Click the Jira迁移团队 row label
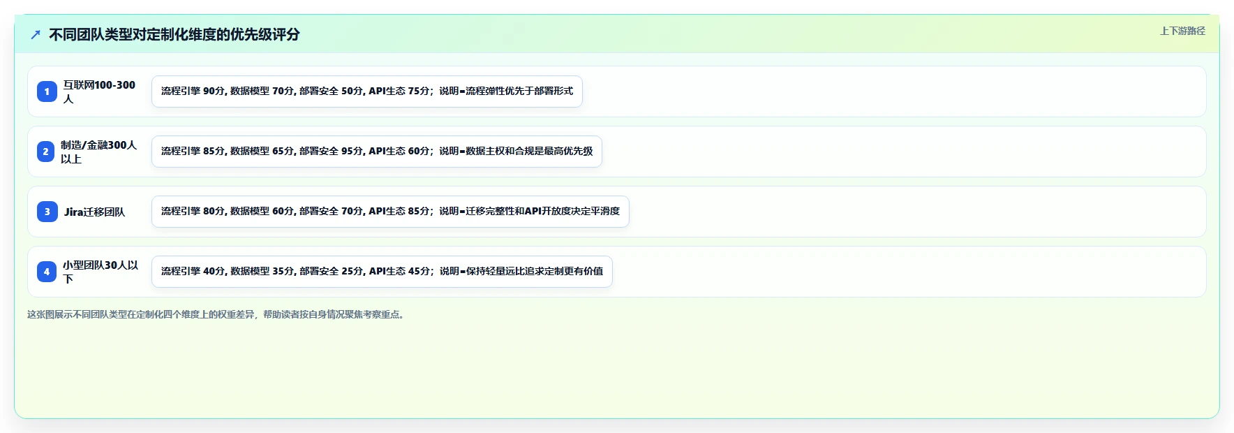Image resolution: width=1234 pixels, height=433 pixels. [x=94, y=212]
